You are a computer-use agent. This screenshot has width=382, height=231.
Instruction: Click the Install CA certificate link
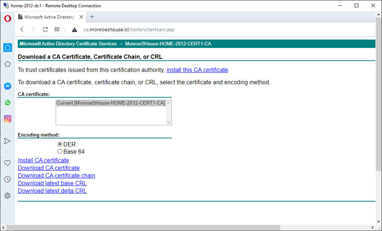(x=43, y=161)
